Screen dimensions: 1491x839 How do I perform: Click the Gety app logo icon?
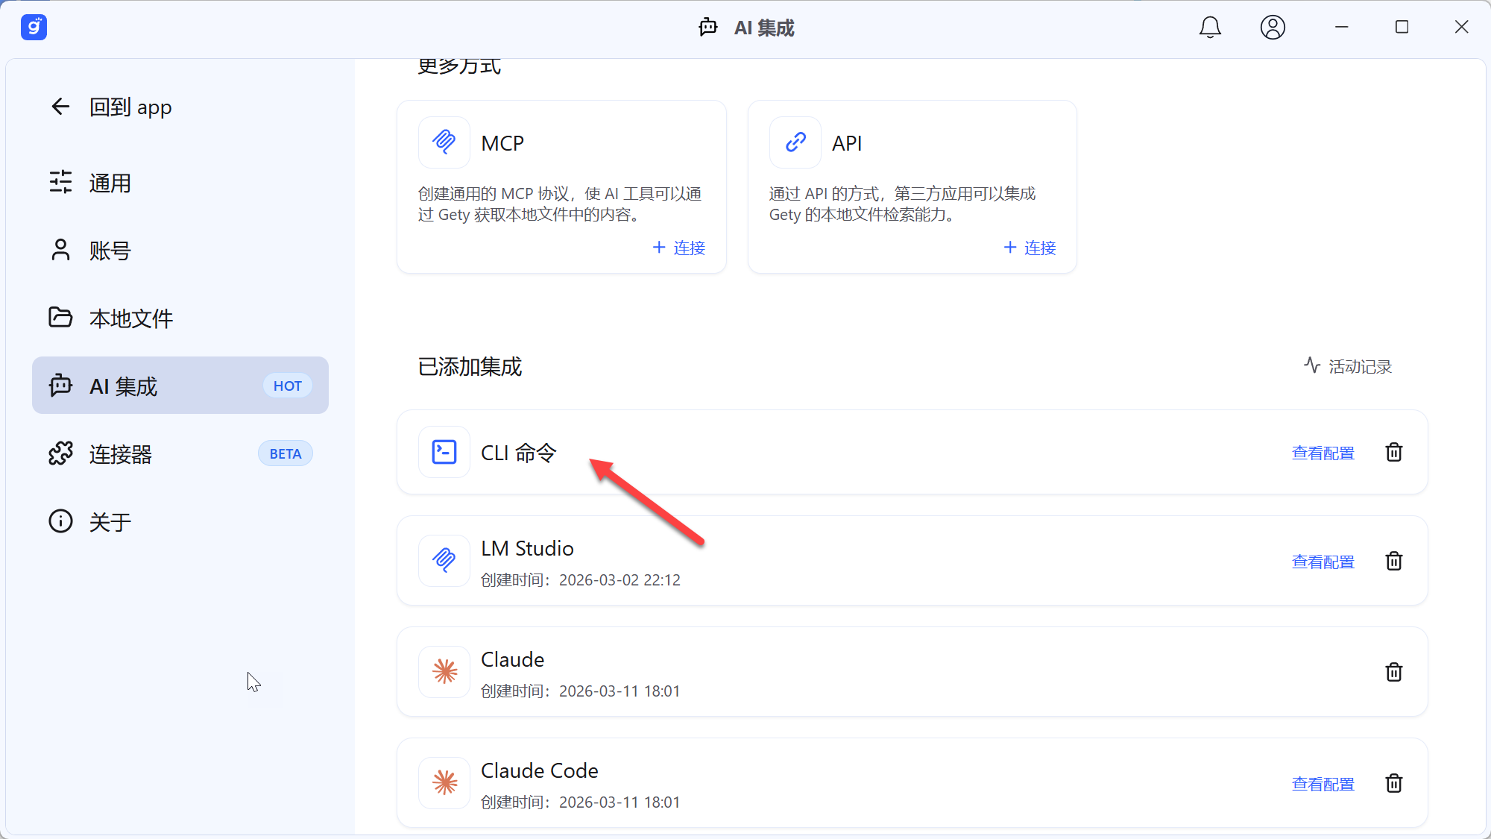pos(34,28)
